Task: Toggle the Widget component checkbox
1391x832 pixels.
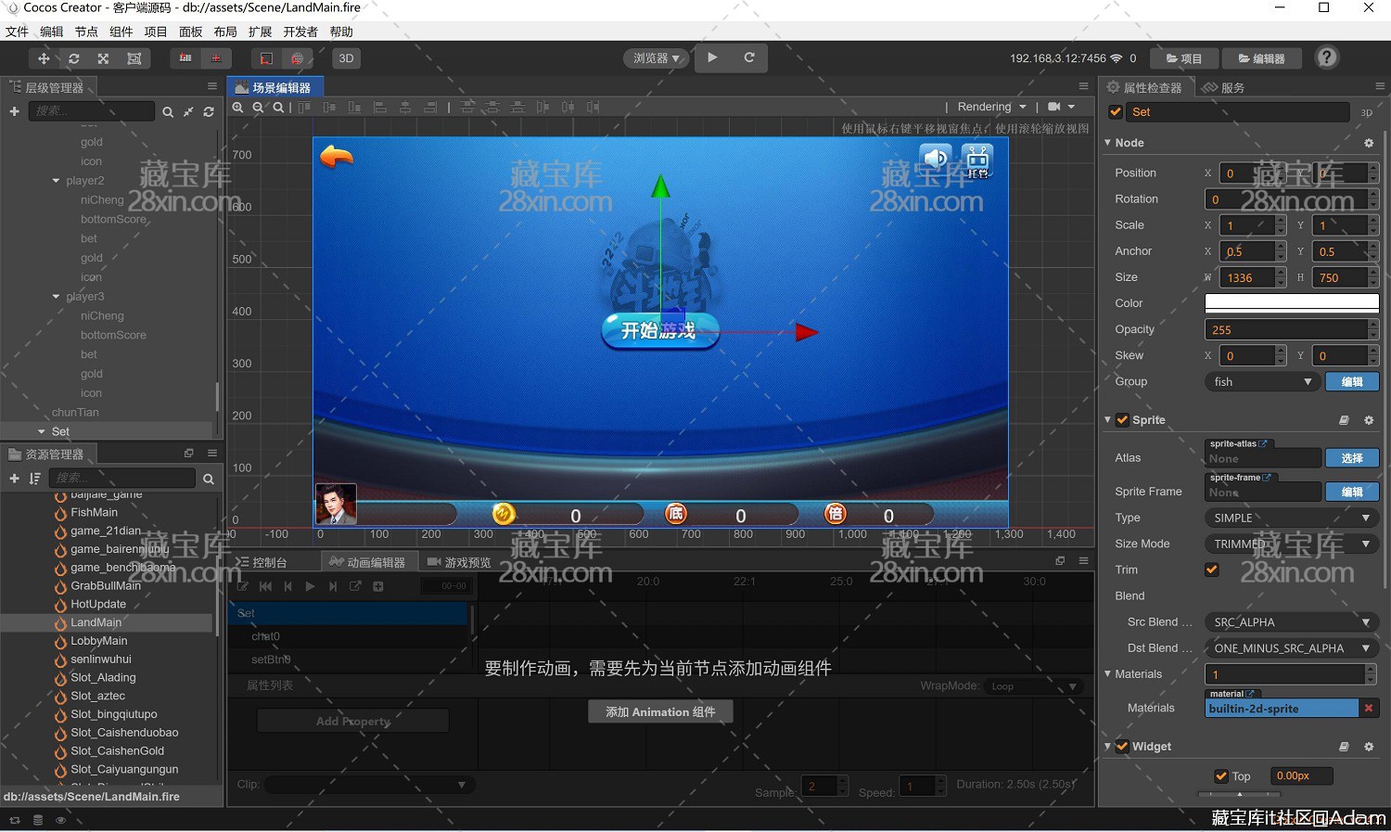Action: (1122, 747)
